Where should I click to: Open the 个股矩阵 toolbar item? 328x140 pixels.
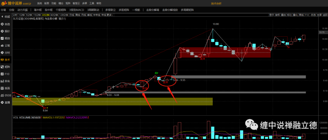coord(61,10)
